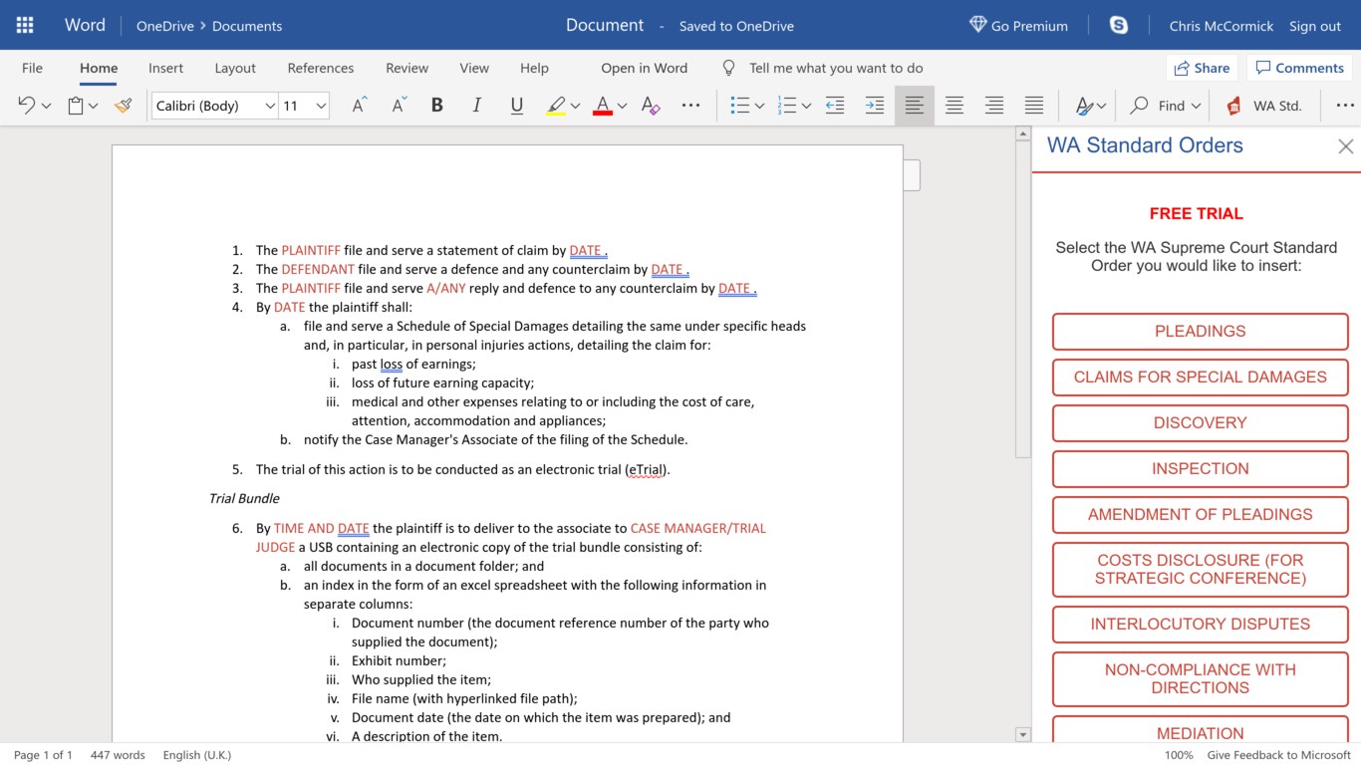Toggle Underline formatting
Screen dimensions: 1361x765
[516, 106]
